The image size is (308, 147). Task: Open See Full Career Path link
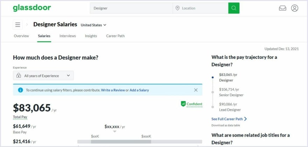coord(227,119)
